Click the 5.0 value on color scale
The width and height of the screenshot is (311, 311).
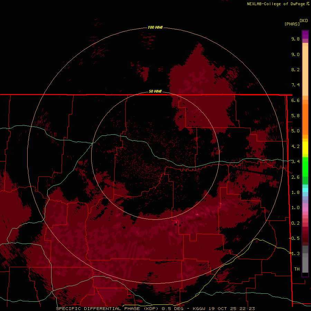pos(295,131)
